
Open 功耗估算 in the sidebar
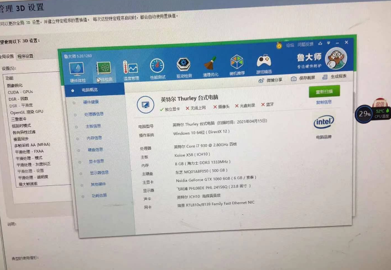click(99, 195)
